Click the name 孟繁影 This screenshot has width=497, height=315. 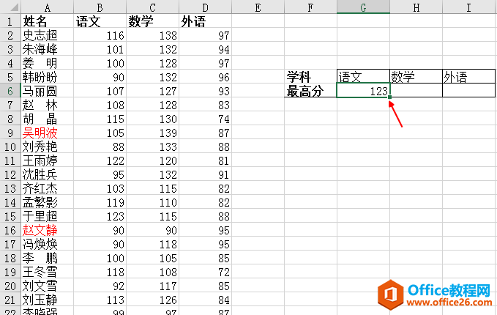pos(40,202)
